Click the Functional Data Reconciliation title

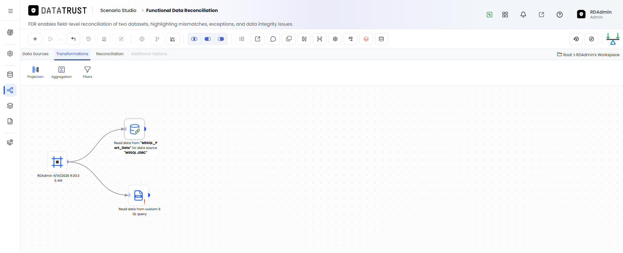[182, 10]
